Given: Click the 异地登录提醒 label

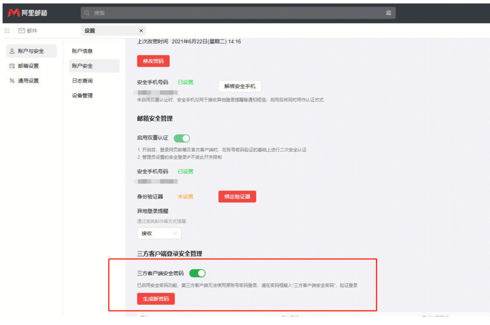Looking at the screenshot, I should click(153, 211).
